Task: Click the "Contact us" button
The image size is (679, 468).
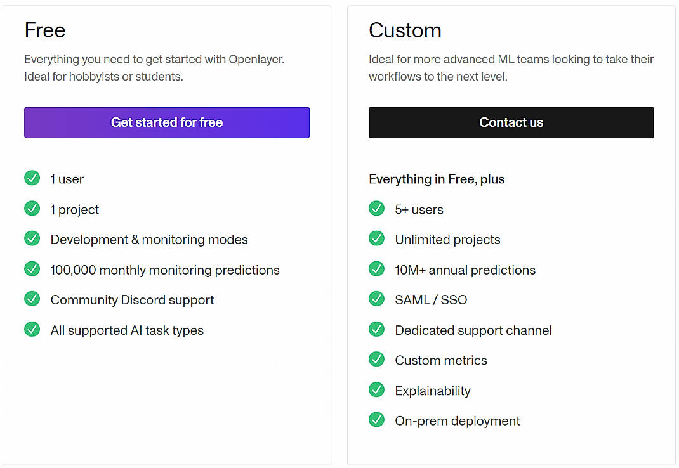Action: [511, 122]
